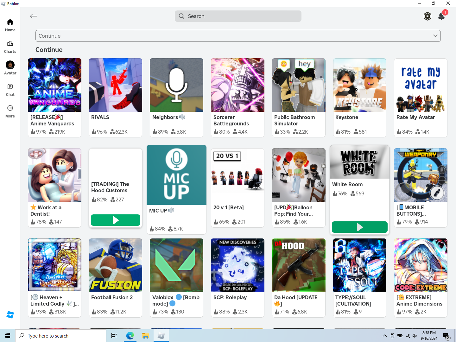Open Public Bathroom Simulator thumbnail
The width and height of the screenshot is (456, 342).
[x=299, y=85]
